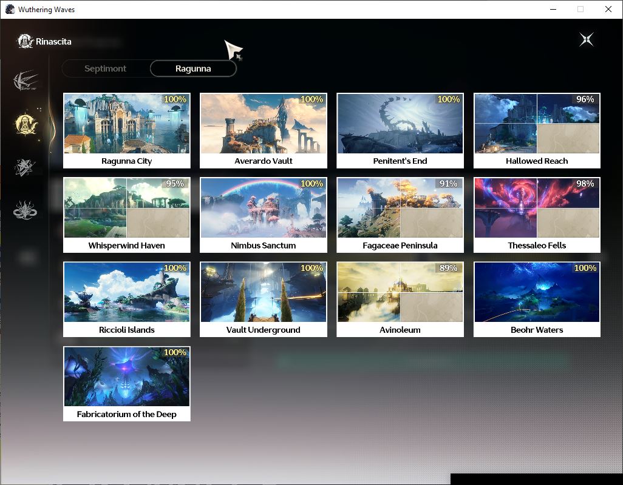This screenshot has width=623, height=485.
Task: Open the Riccioli Islands area card
Action: click(x=127, y=299)
